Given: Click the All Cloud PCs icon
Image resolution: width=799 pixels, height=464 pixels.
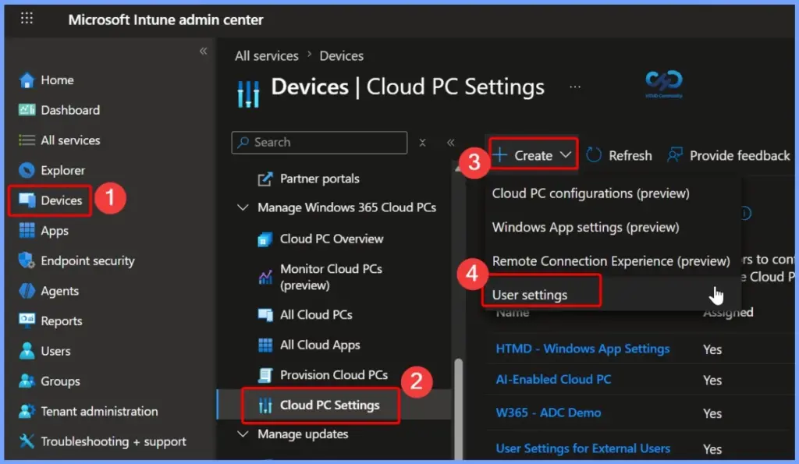Looking at the screenshot, I should point(265,315).
